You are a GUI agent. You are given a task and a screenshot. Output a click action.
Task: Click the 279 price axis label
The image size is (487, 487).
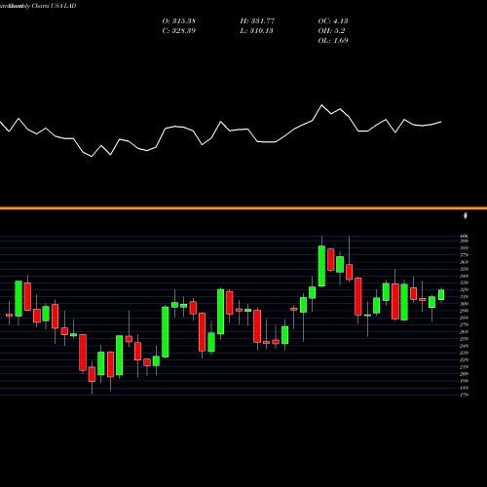pos(465,324)
